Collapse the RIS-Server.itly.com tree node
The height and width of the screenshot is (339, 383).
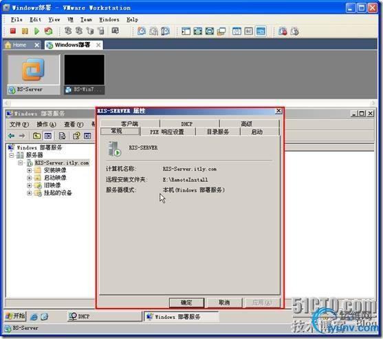21,163
